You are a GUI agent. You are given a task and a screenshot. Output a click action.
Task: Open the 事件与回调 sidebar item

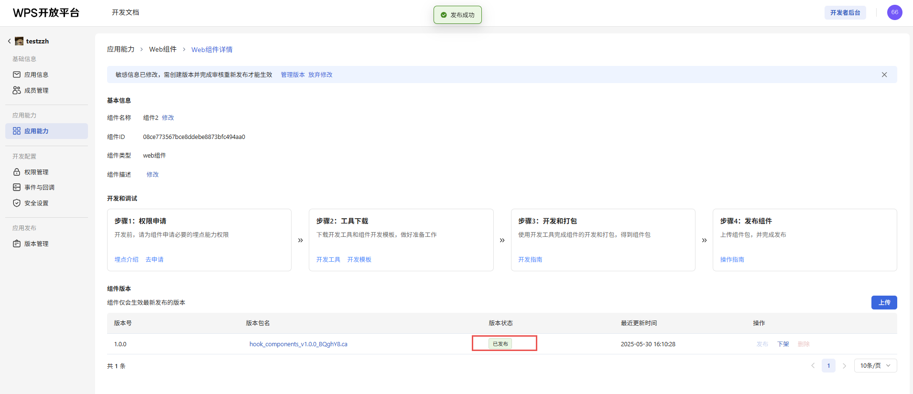point(46,187)
